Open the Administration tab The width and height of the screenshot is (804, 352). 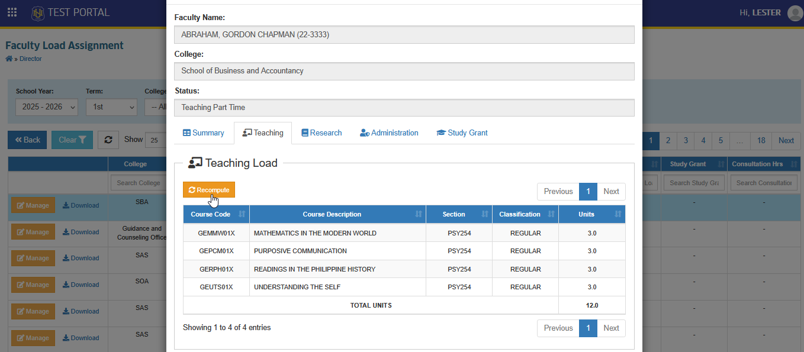coord(389,133)
